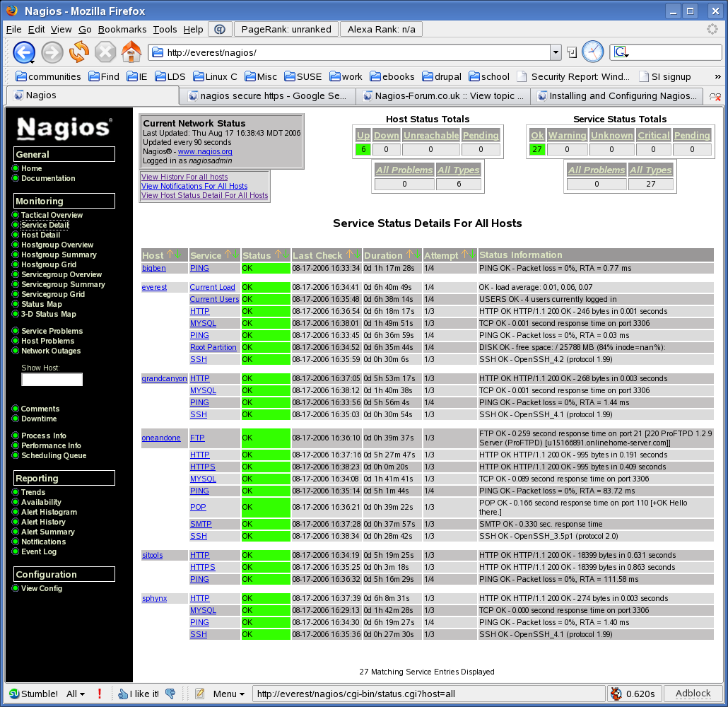Click Alexa Rank: n/a toolbar button
Image resolution: width=728 pixels, height=707 pixels.
(x=381, y=29)
